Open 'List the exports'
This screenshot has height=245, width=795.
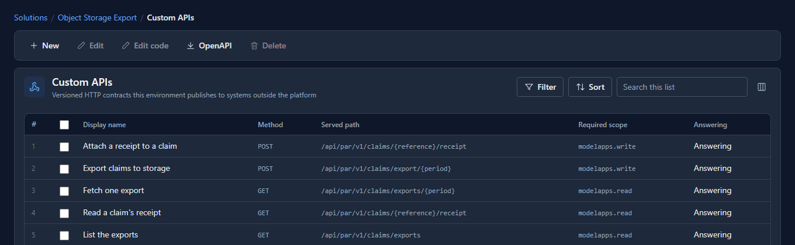(x=110, y=235)
